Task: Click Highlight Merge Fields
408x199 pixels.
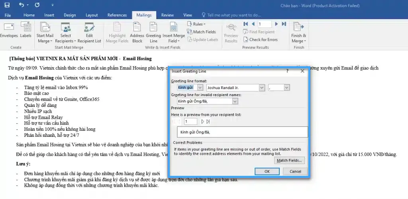Action: tap(117, 33)
